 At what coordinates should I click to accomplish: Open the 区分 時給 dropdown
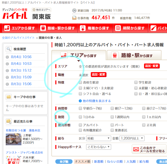(x=99, y=138)
